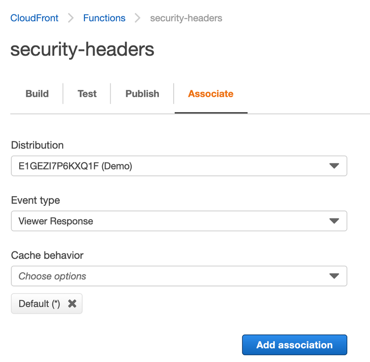Screen dimensions: 370x362
Task: Navigate to CloudFront breadcrumb link
Action: point(35,18)
